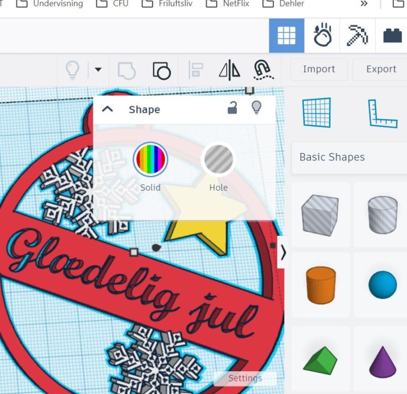Open the Sim Lab icon
The image size is (407, 394).
pos(322,35)
